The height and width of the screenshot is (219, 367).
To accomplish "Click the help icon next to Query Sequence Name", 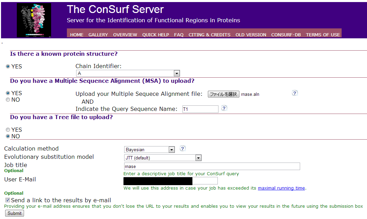I will pyautogui.click(x=224, y=108).
